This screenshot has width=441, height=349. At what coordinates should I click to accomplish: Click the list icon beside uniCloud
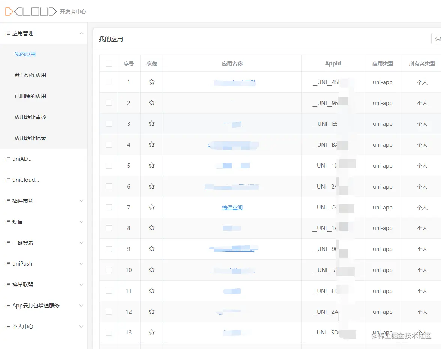point(8,180)
